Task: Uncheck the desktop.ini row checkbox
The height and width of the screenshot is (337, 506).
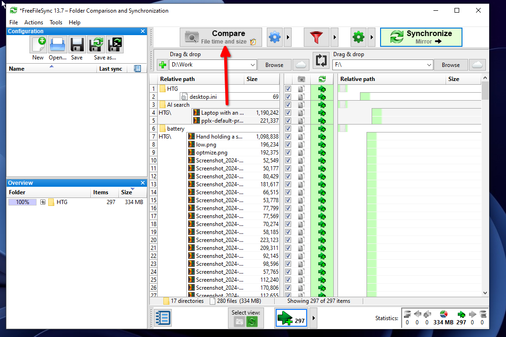Action: (288, 97)
